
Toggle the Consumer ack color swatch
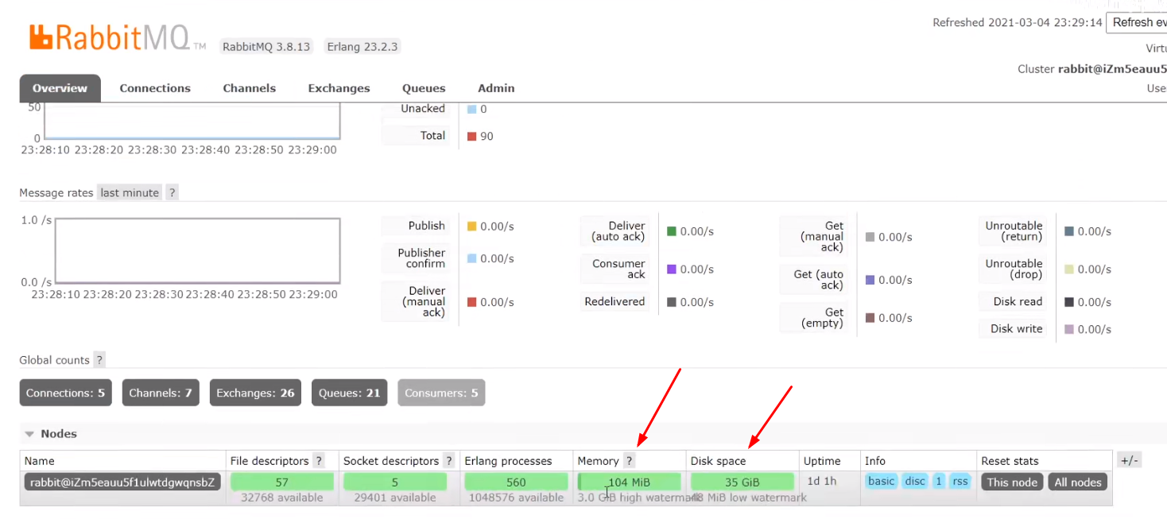[672, 269]
